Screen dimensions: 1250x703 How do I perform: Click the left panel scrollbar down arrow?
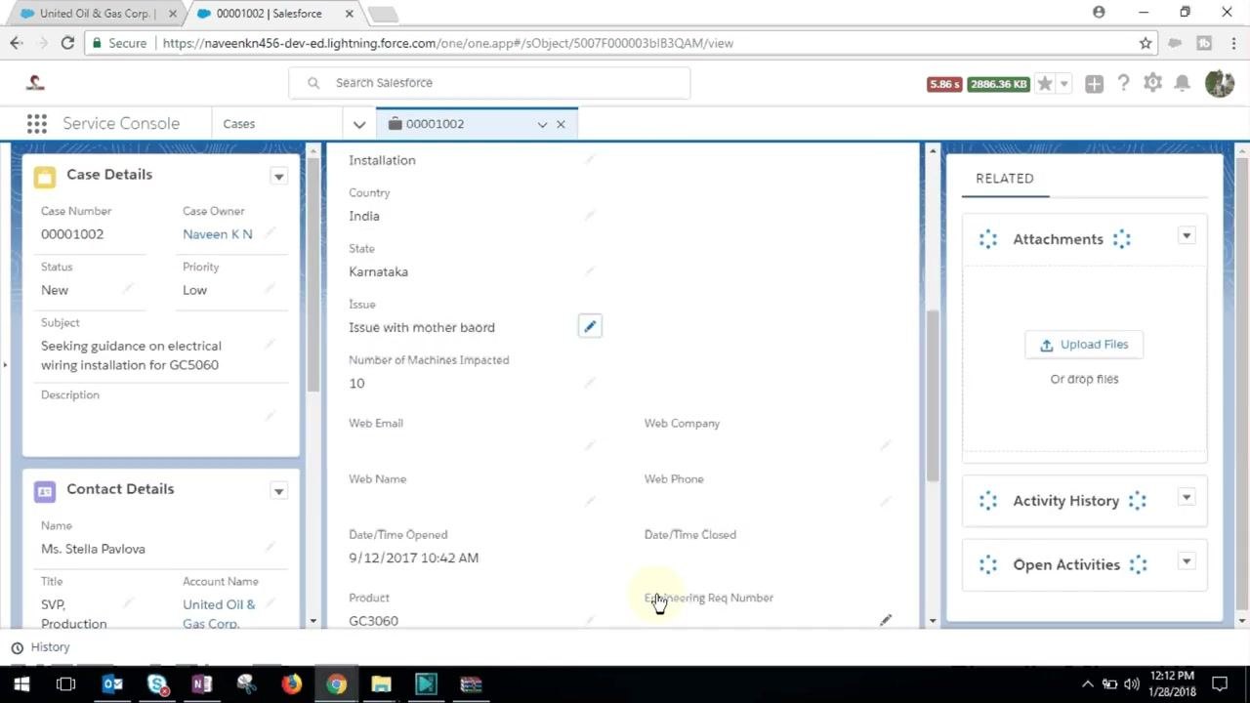(x=312, y=621)
